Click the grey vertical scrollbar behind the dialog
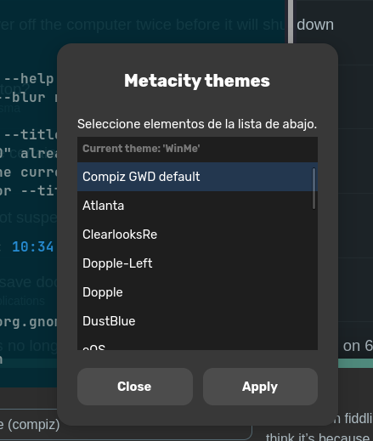 291,21
